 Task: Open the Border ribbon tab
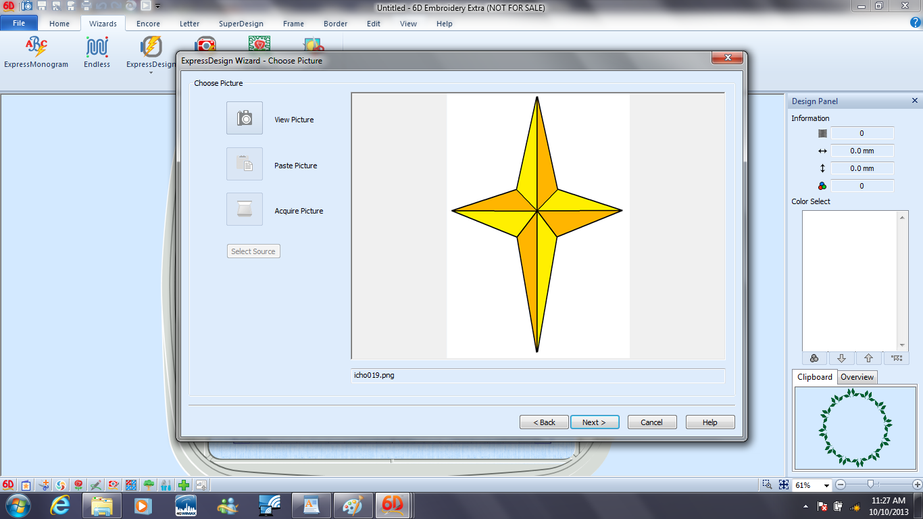click(335, 24)
